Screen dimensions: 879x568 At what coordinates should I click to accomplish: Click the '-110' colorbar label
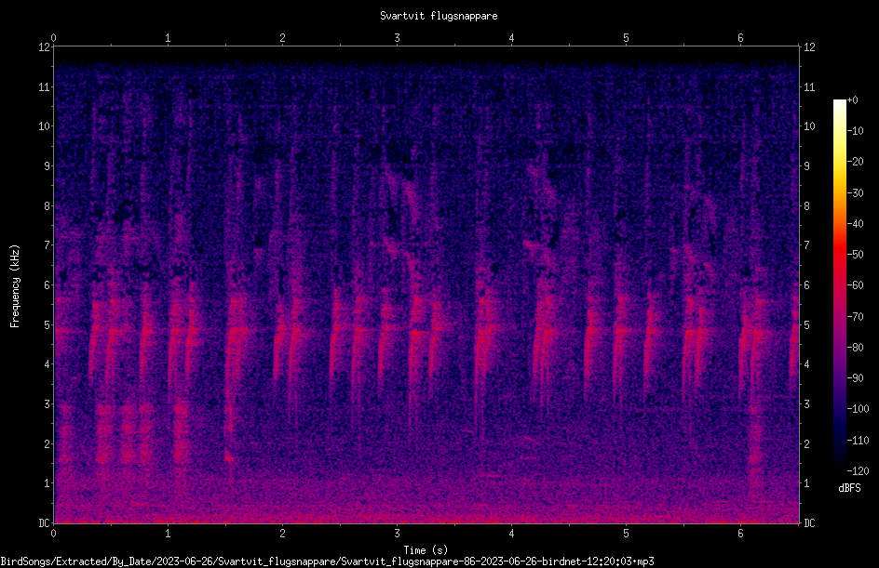858,441
